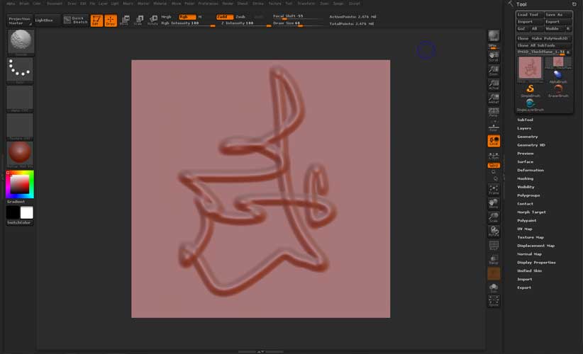Click Clone All SubTools button
This screenshot has width=583, height=354.
(x=543, y=45)
